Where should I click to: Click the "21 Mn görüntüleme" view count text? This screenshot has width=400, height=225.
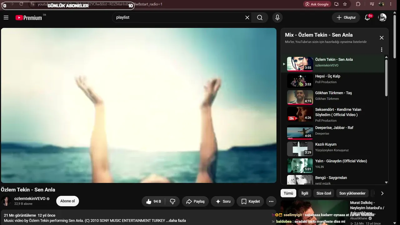20,215
